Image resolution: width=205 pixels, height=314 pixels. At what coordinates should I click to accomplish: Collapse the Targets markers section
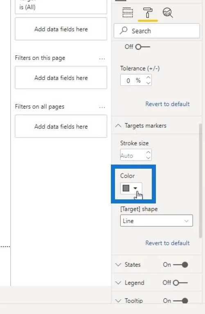point(118,126)
